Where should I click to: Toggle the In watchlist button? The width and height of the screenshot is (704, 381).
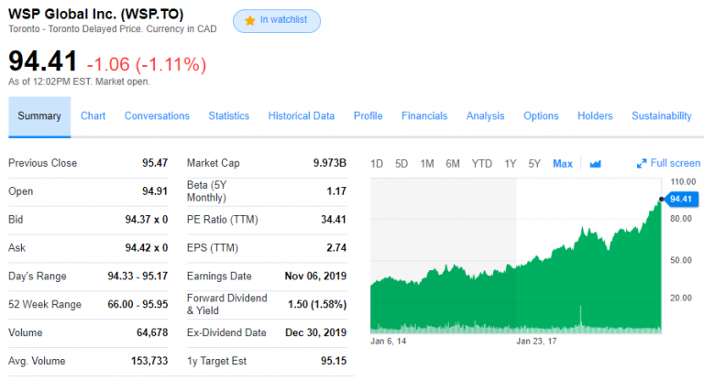(x=276, y=20)
